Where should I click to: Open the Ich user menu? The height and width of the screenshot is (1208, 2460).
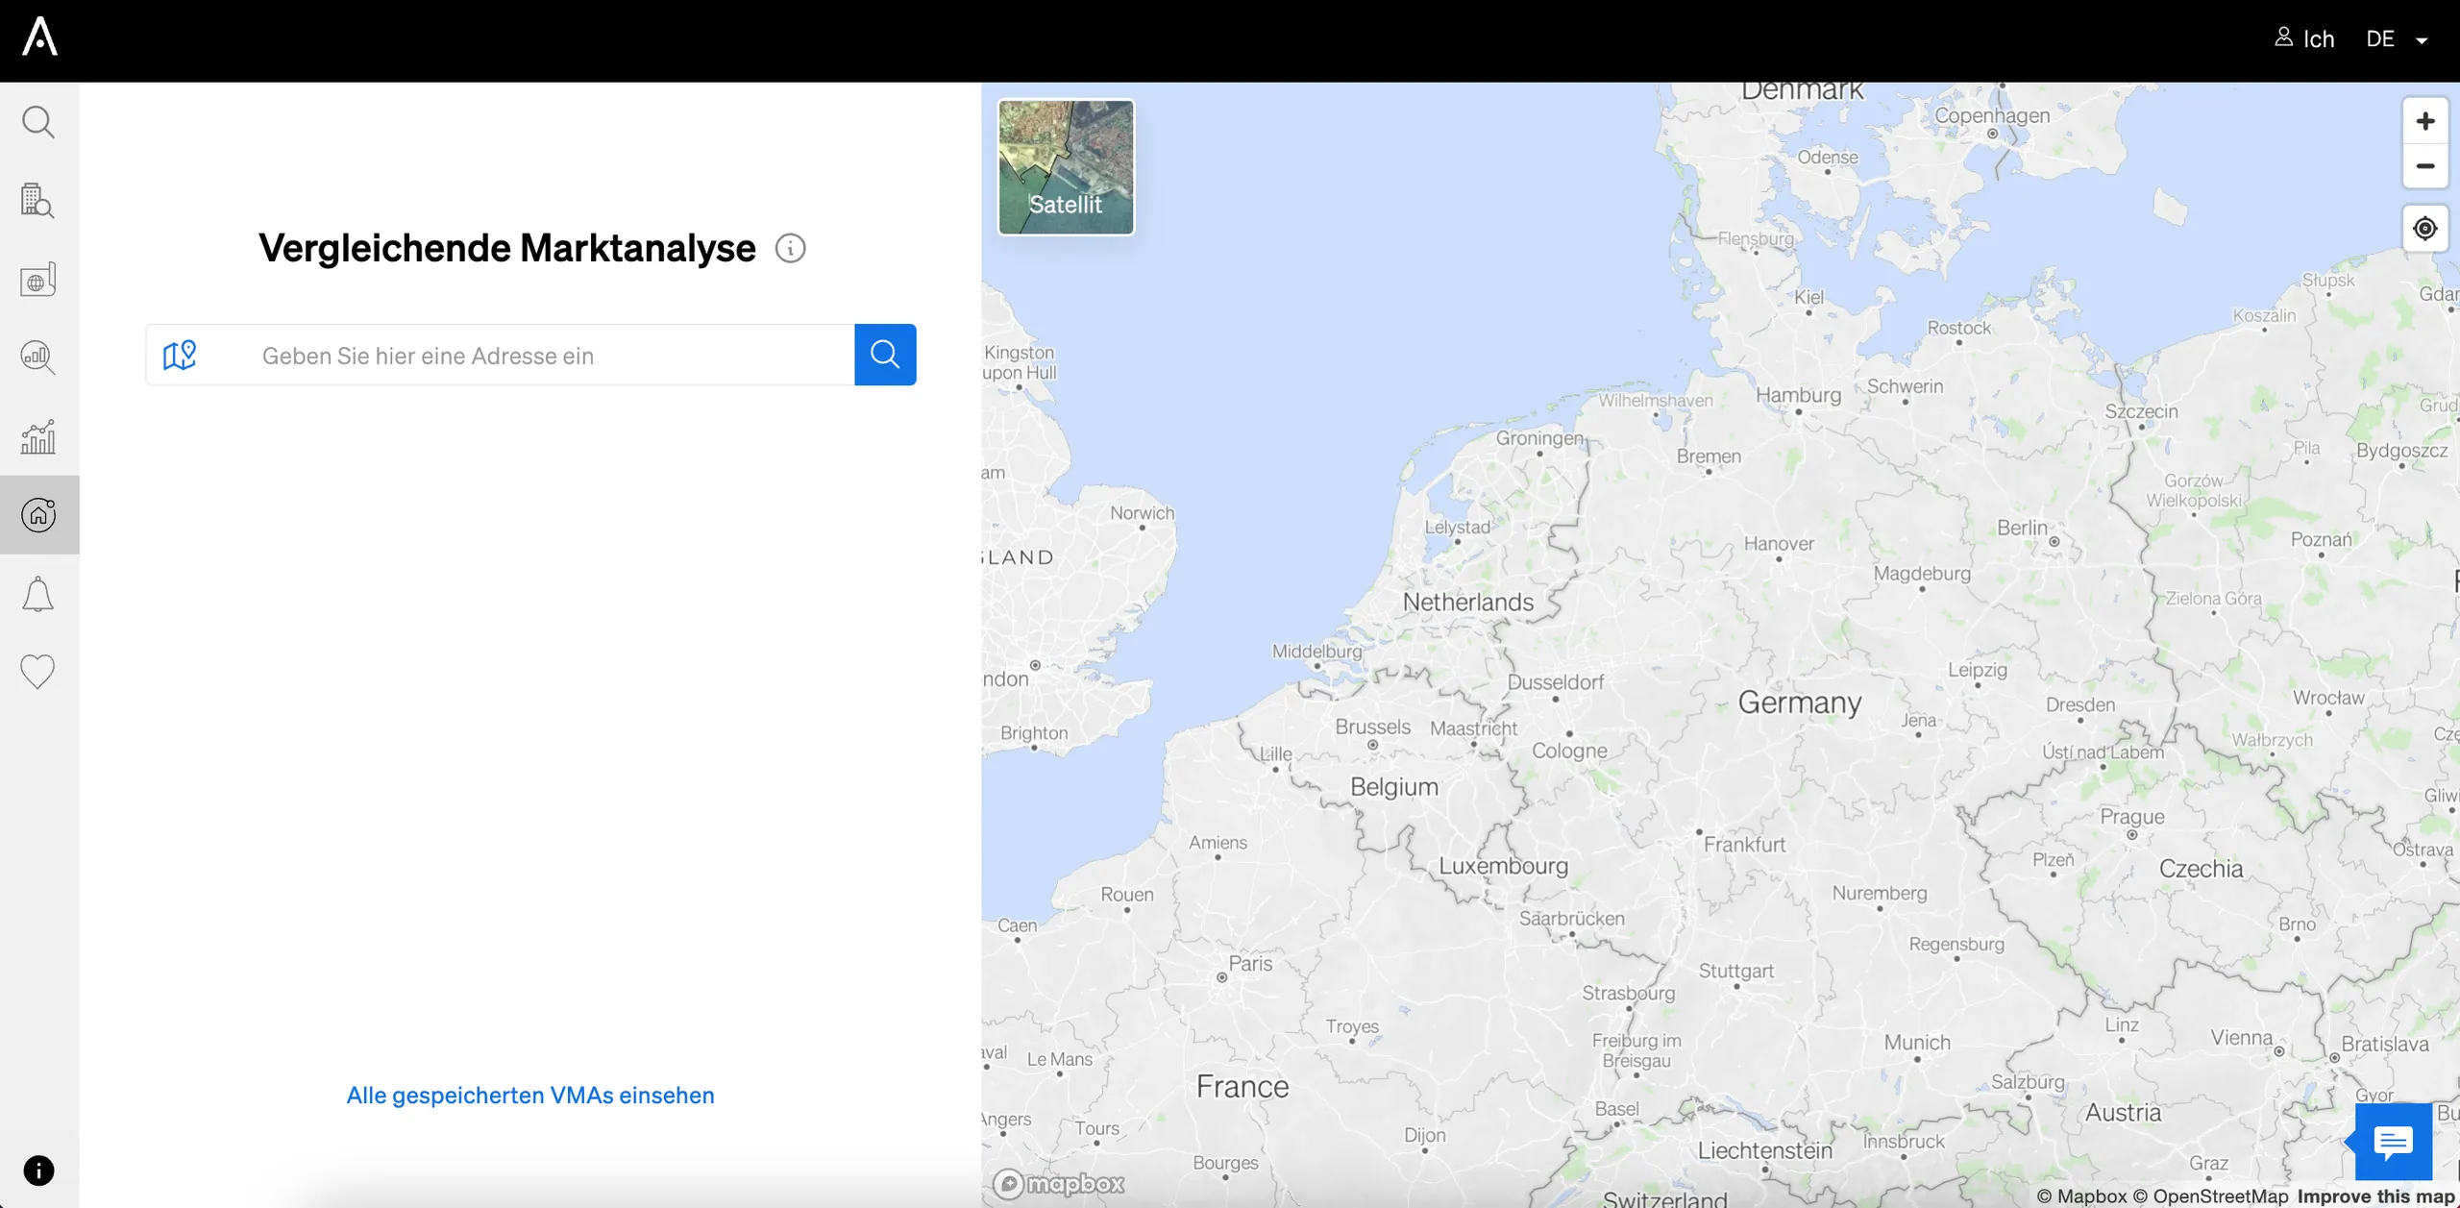[x=2304, y=38]
